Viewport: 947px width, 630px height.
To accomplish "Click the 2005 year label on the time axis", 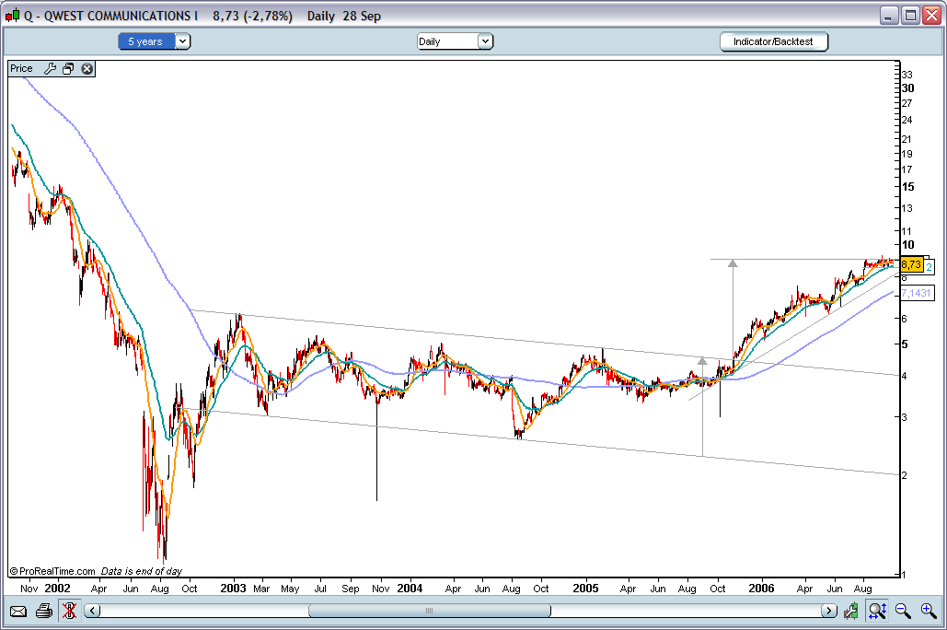I will pos(586,588).
